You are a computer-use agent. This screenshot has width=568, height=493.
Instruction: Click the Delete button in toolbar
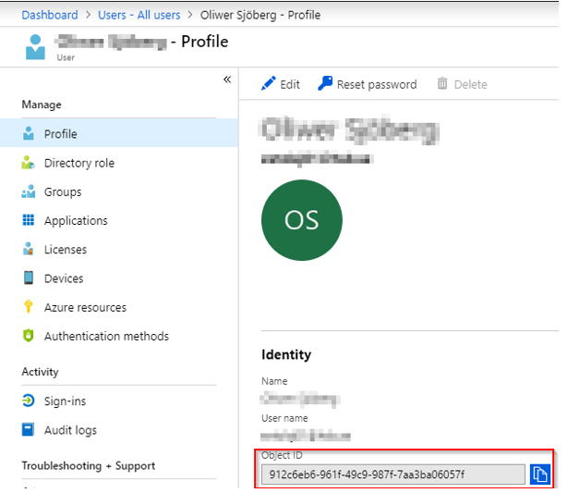(x=462, y=84)
